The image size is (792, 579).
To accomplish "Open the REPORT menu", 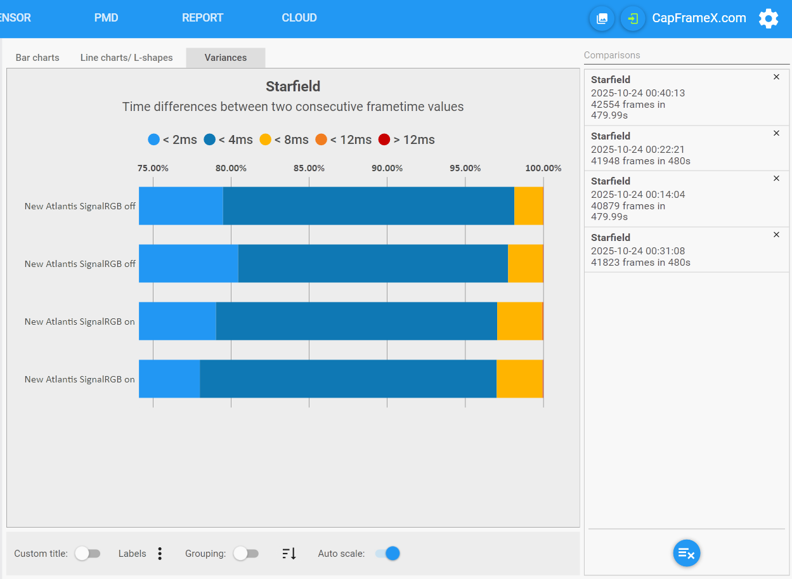I will 203,18.
